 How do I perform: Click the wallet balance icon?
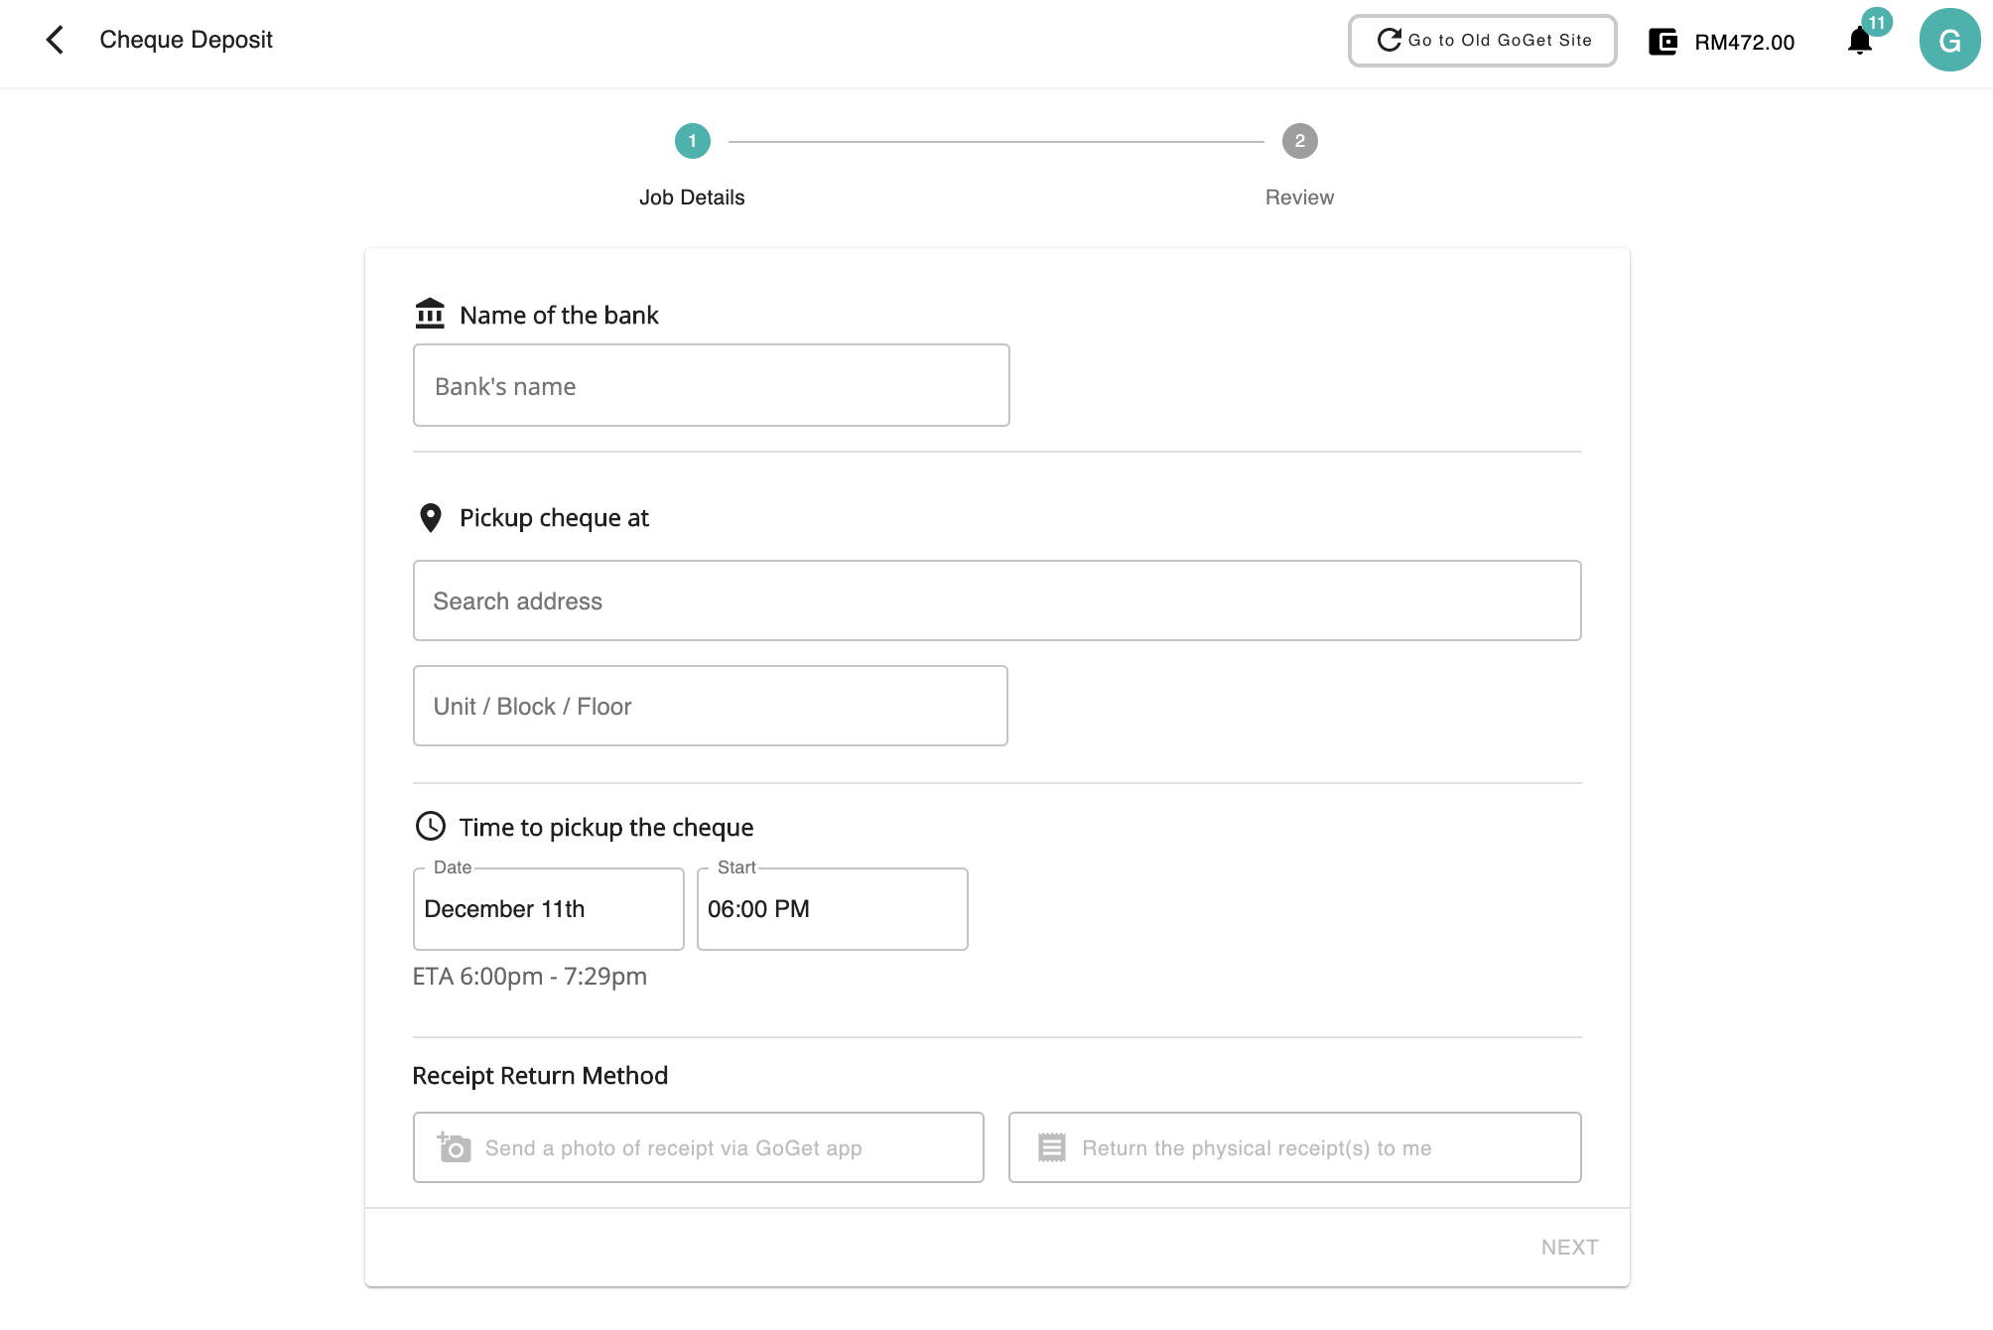coord(1662,42)
